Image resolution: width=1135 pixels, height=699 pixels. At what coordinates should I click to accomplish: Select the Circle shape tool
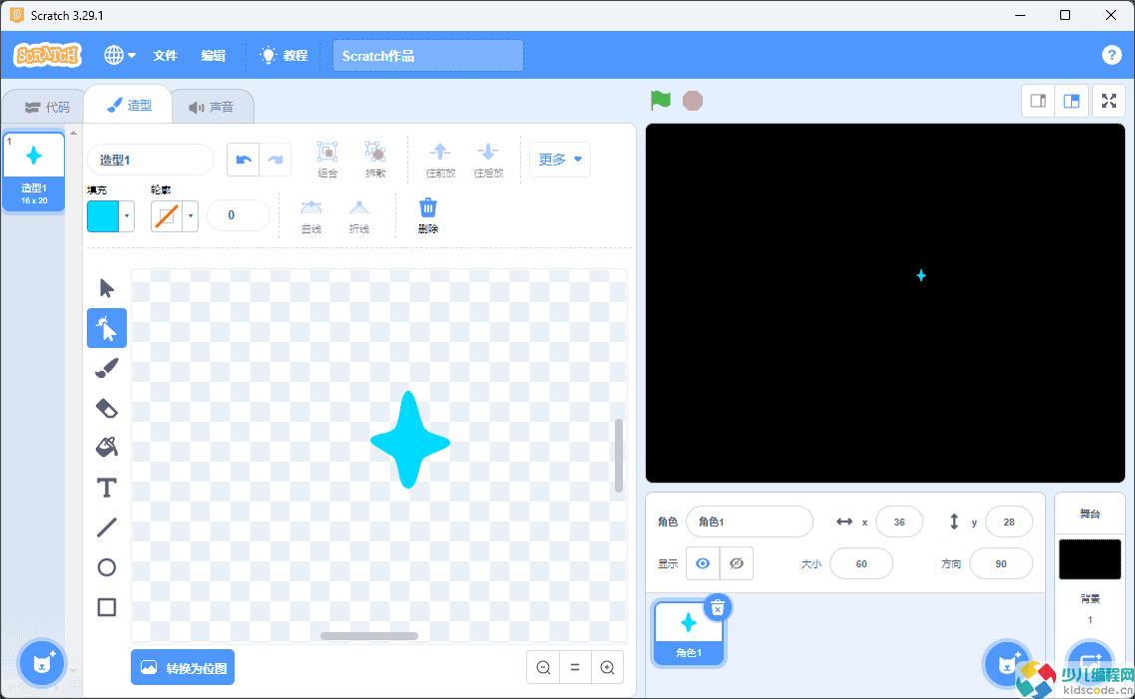[x=107, y=567]
